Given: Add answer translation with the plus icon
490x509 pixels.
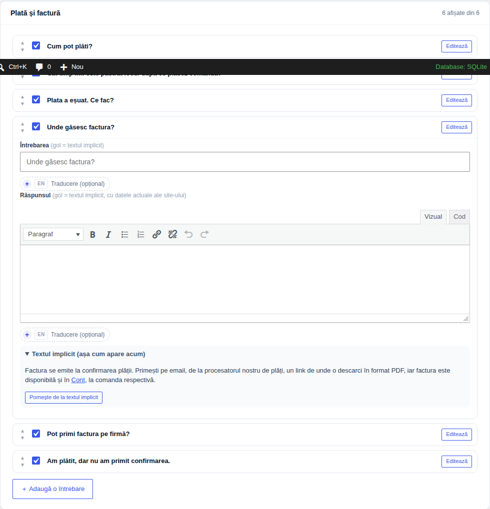Looking at the screenshot, I should (27, 335).
